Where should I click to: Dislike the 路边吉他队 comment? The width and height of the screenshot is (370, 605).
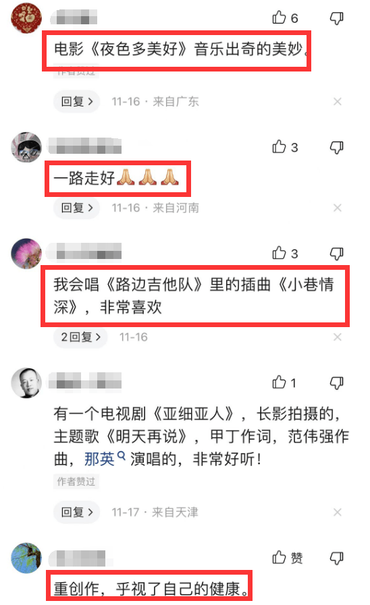pyautogui.click(x=336, y=254)
